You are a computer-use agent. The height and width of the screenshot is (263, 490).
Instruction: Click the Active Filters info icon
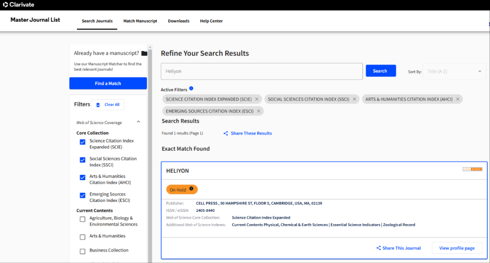click(191, 89)
